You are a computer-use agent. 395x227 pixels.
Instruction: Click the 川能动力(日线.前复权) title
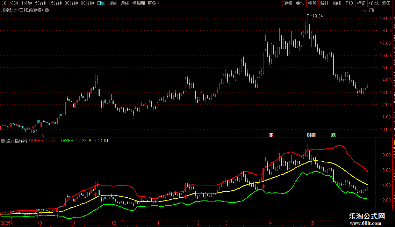click(22, 10)
